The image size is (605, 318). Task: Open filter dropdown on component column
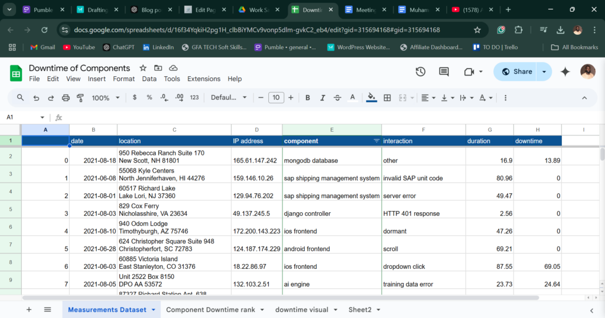tap(376, 141)
